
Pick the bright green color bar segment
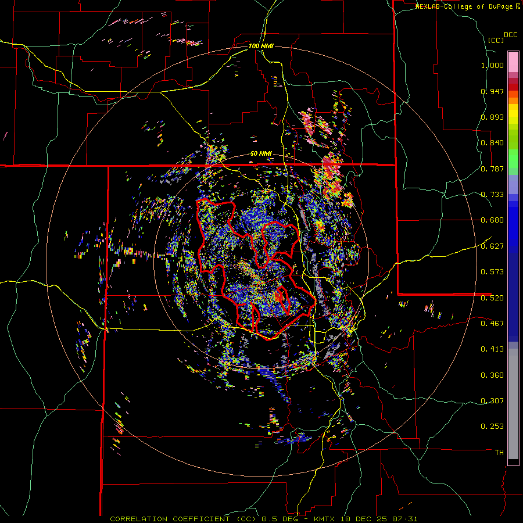pyautogui.click(x=513, y=159)
